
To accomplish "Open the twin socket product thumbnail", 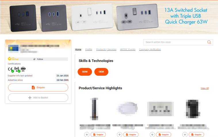I will click(x=160, y=109).
